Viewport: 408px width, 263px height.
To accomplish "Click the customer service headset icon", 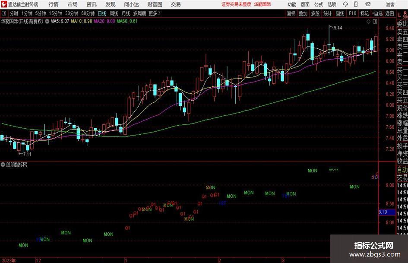I will pos(345,4).
